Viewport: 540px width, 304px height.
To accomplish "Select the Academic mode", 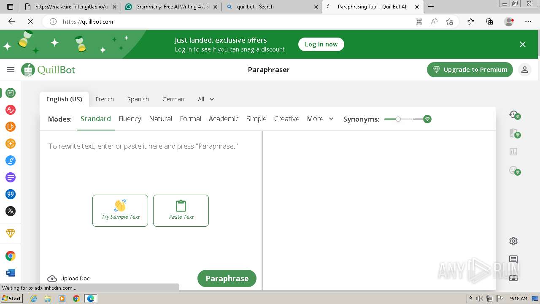I will 224,119.
